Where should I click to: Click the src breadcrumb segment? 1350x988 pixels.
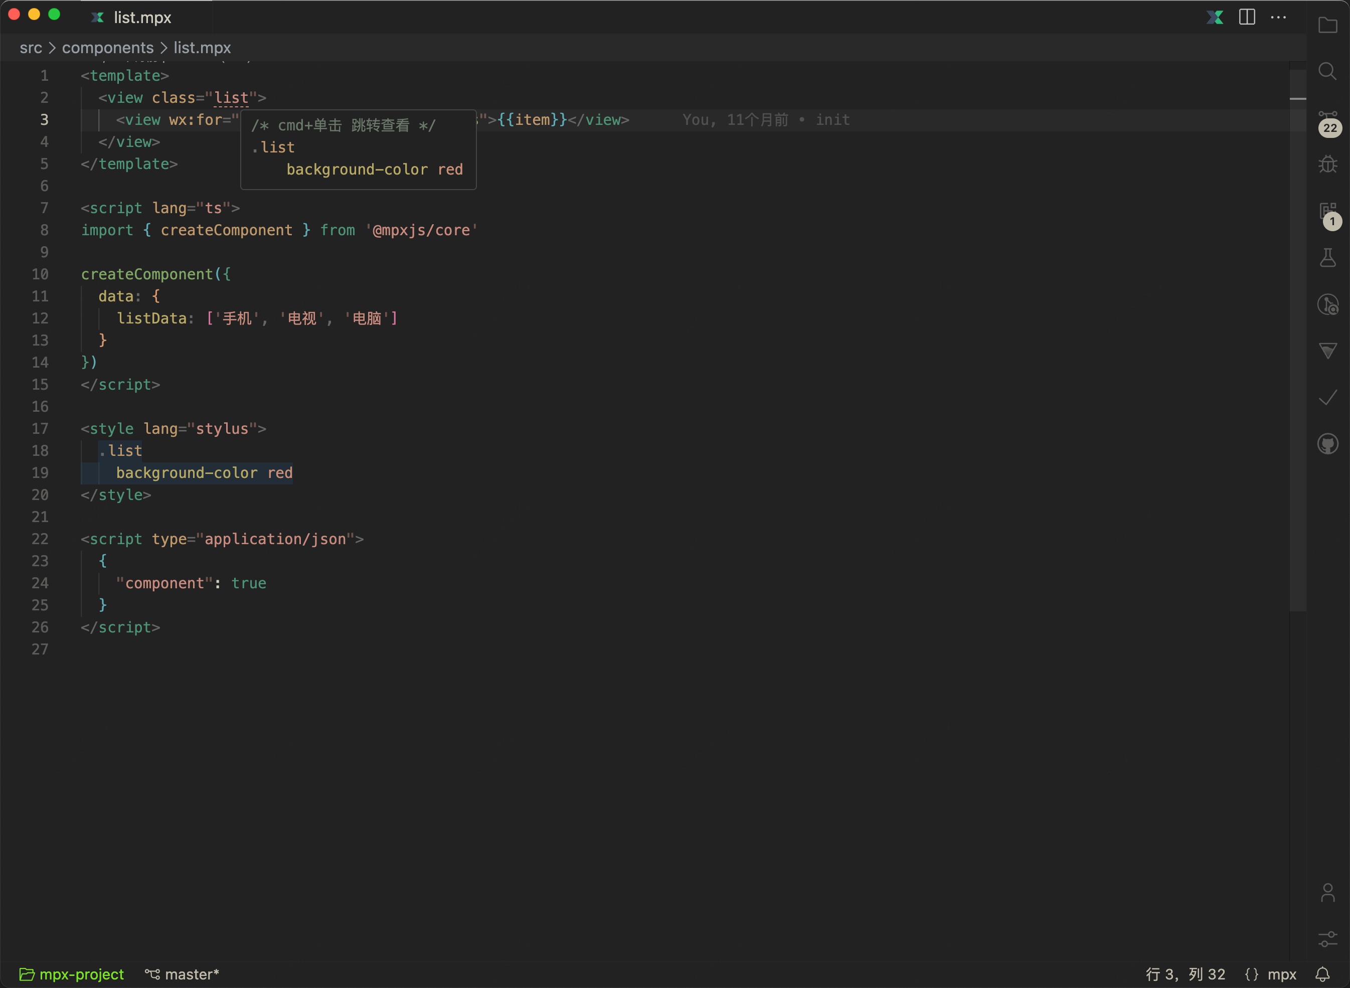(x=31, y=48)
